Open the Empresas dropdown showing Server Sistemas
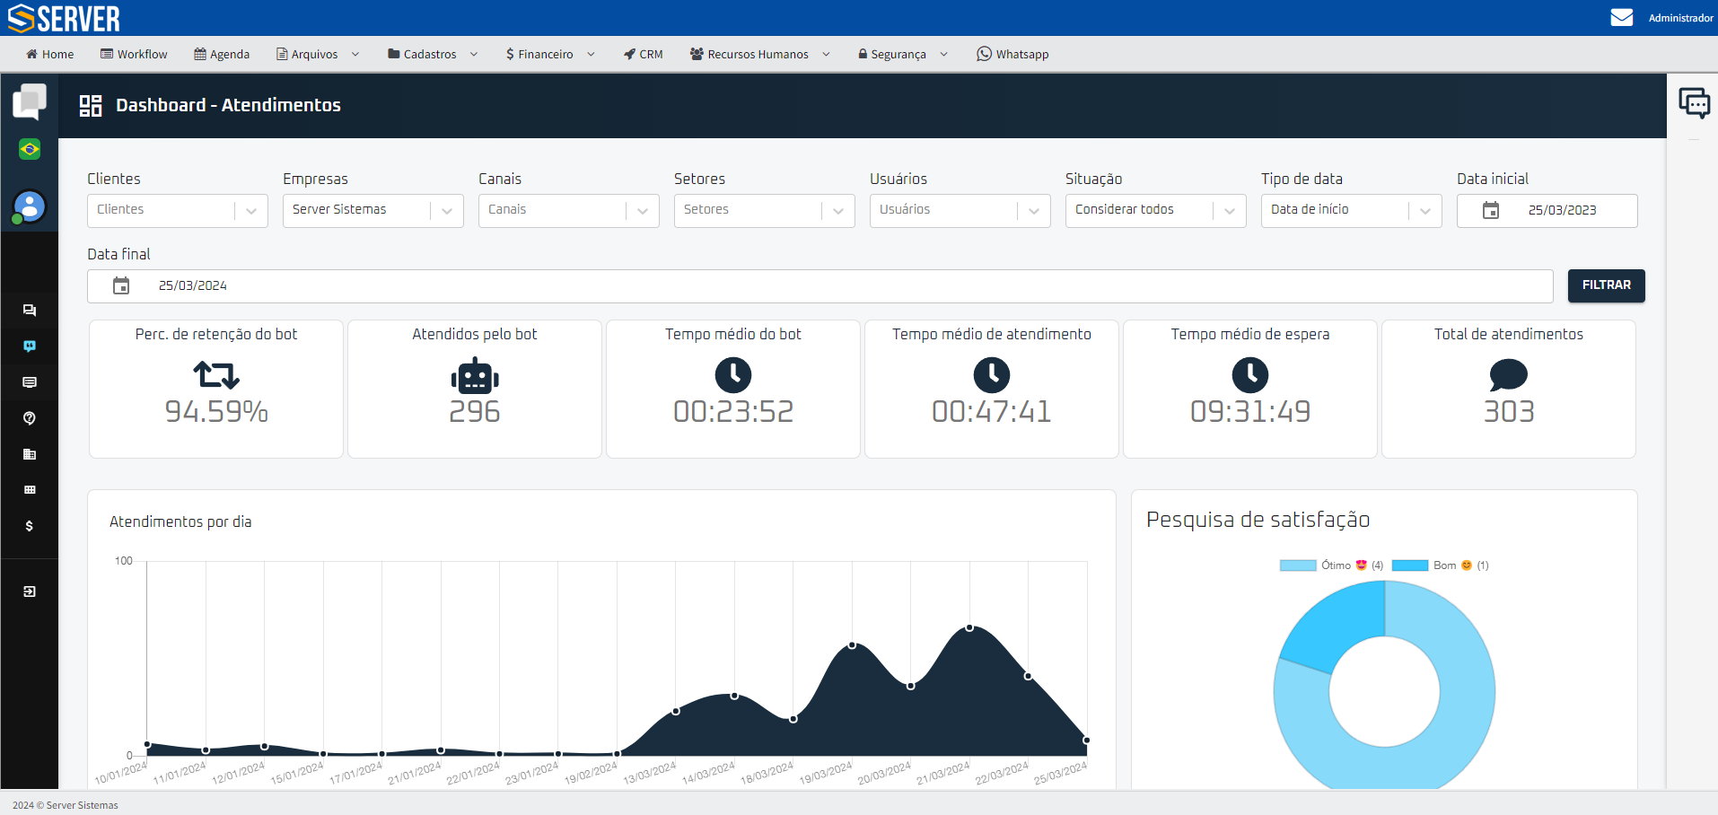1718x815 pixels. coord(373,211)
